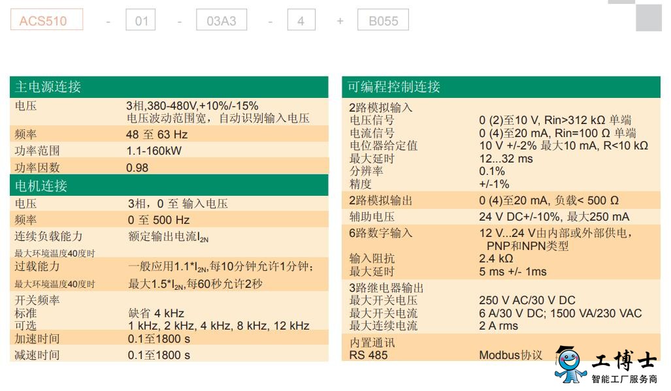Click the 功率范围 row label
This screenshot has width=671, height=391.
[37, 151]
